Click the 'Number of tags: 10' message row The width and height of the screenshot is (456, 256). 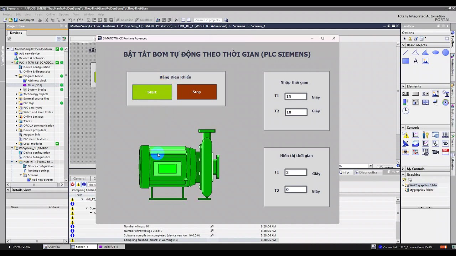coord(136,226)
